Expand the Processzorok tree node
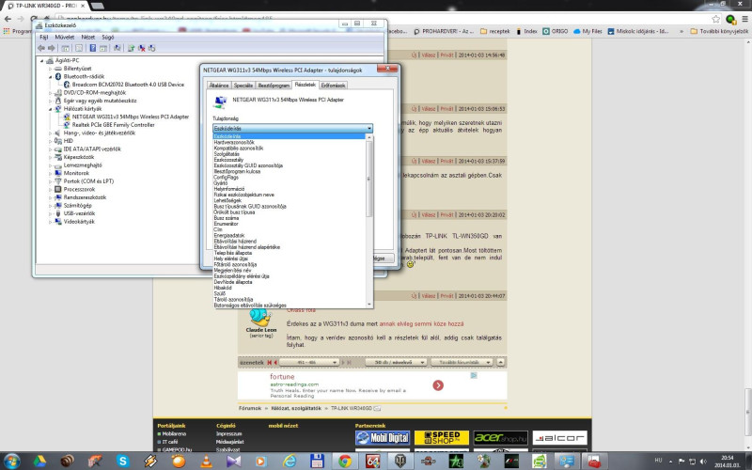 50,190
